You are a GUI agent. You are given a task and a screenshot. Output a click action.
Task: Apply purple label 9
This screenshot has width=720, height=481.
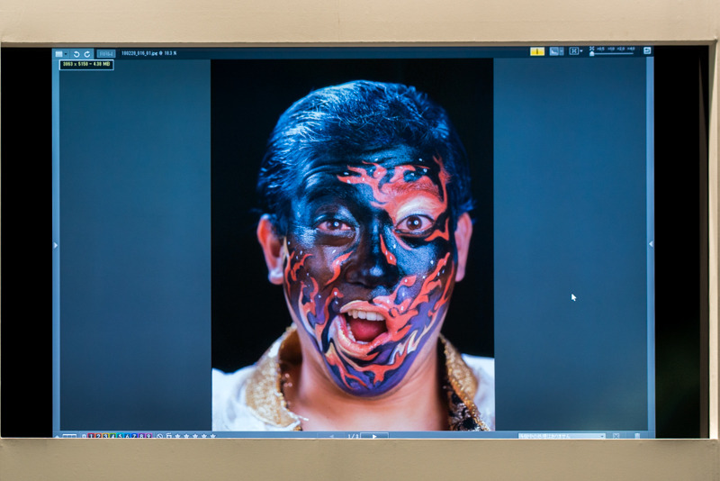pyautogui.click(x=148, y=436)
